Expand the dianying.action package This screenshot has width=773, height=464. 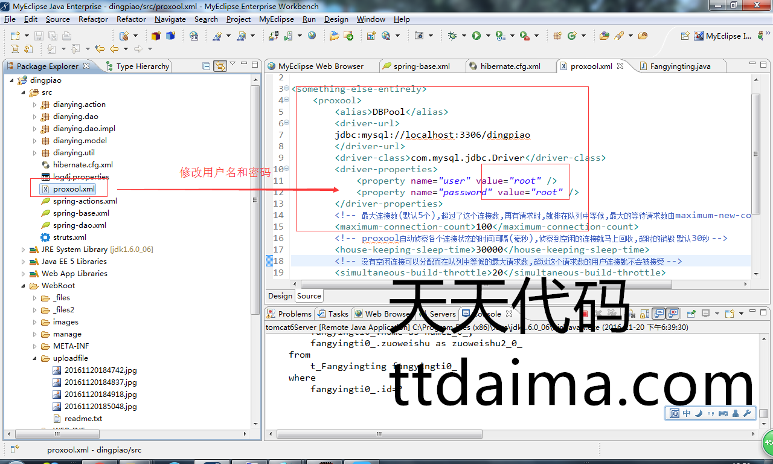(x=34, y=105)
